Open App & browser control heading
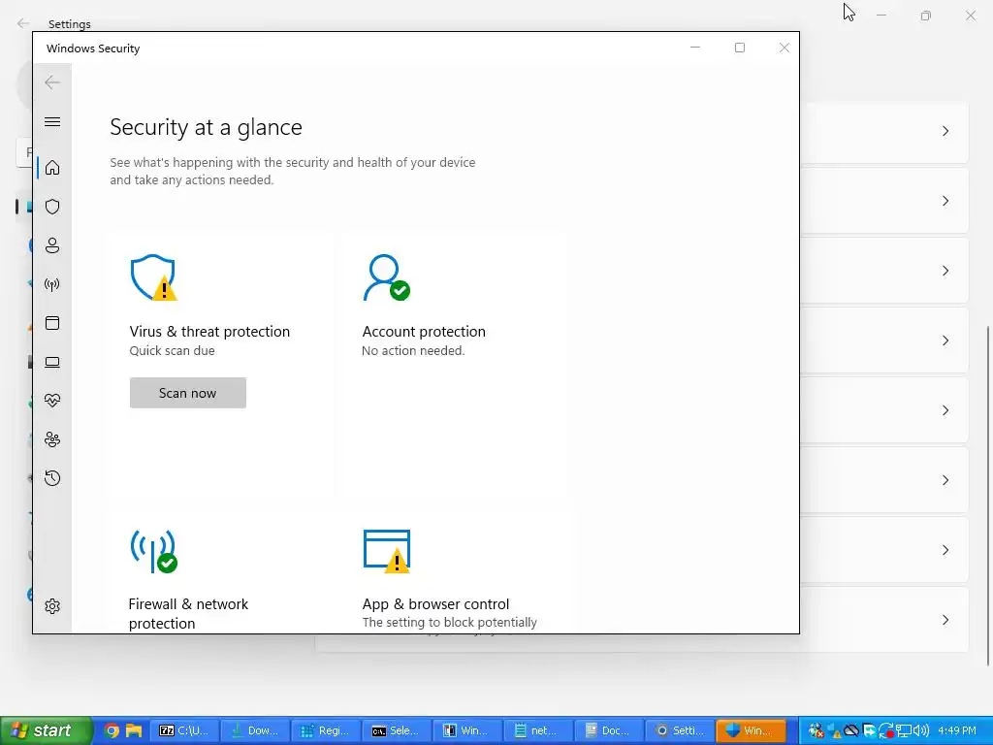 [435, 603]
